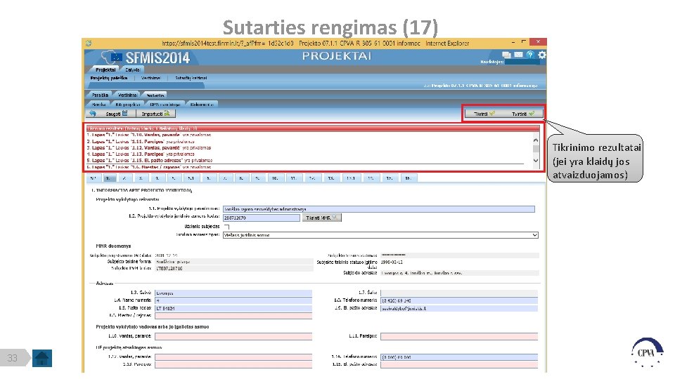Screen dimensions: 675x379
Task: Click the 1.1 Projekto vykdytojo pavadinimas field
Action: pyautogui.click(x=379, y=209)
